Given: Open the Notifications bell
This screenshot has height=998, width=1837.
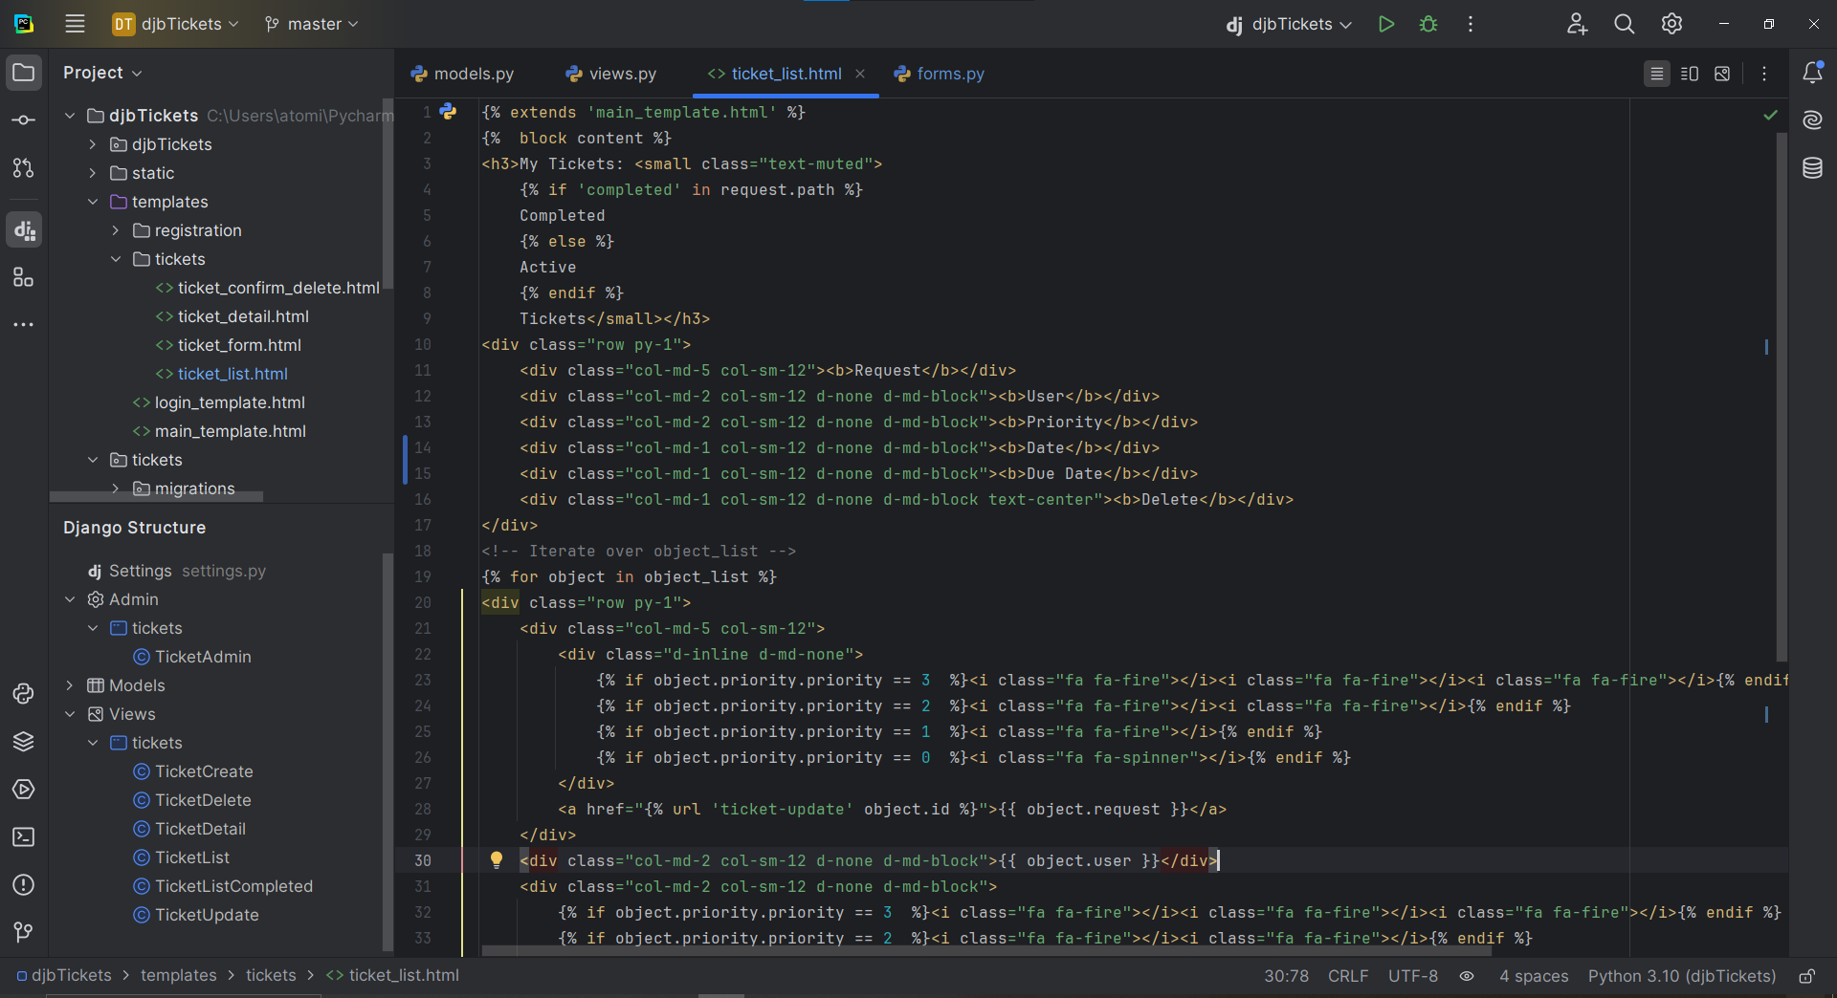Looking at the screenshot, I should tap(1812, 73).
